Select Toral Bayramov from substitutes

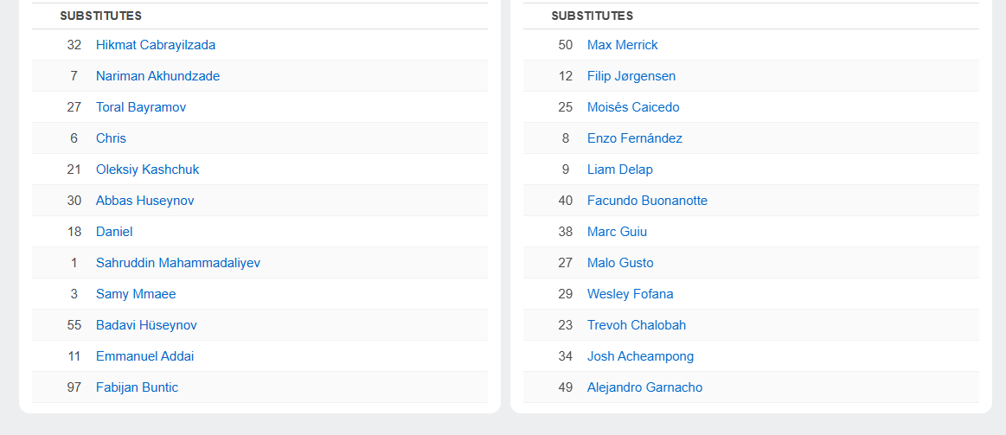point(141,107)
